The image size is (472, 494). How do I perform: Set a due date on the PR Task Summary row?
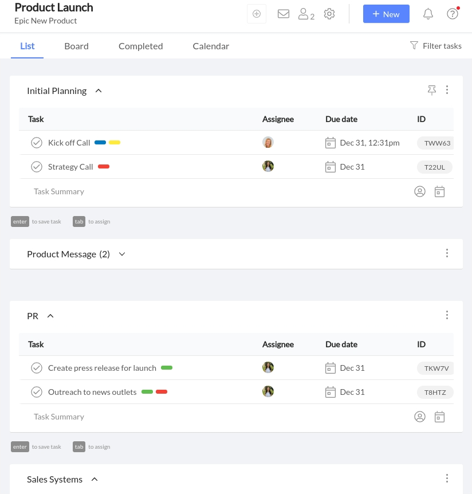click(439, 417)
